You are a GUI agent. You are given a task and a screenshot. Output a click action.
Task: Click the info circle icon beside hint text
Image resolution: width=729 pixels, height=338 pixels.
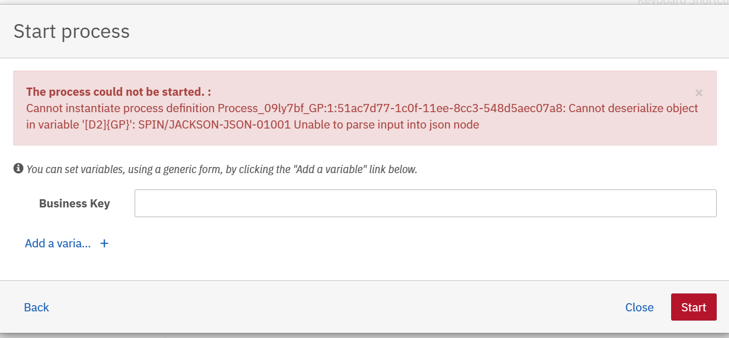pos(18,168)
